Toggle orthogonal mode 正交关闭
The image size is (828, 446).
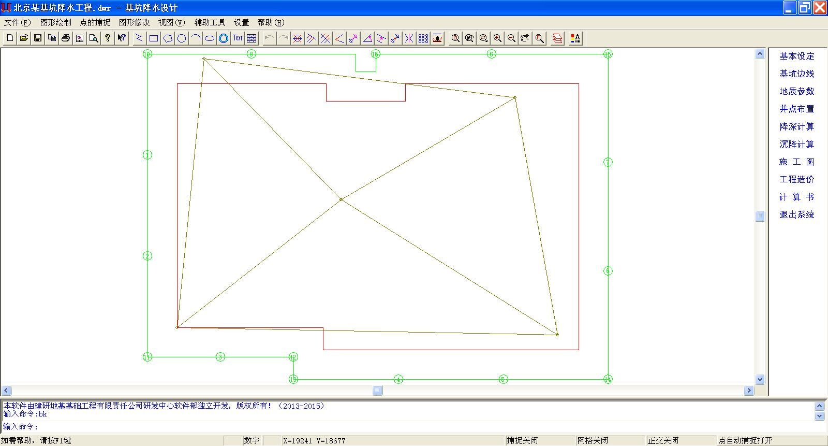coord(663,440)
